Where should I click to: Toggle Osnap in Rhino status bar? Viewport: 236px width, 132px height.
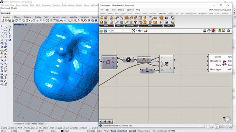[x=113, y=131]
